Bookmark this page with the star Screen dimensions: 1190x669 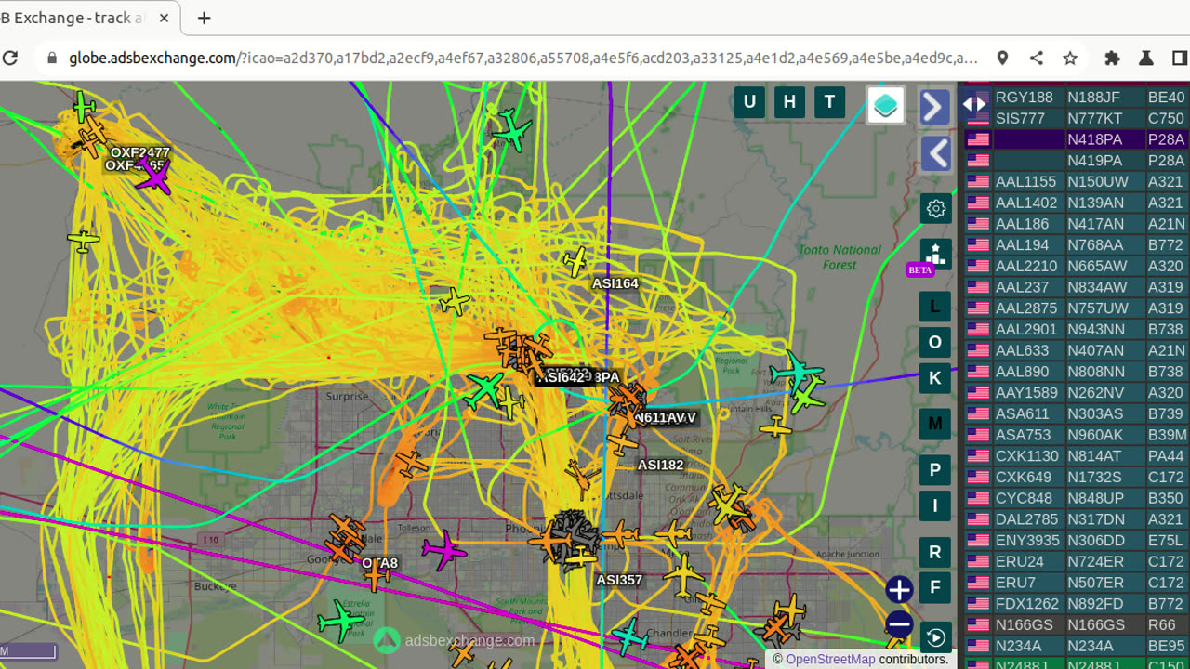pyautogui.click(x=1070, y=58)
